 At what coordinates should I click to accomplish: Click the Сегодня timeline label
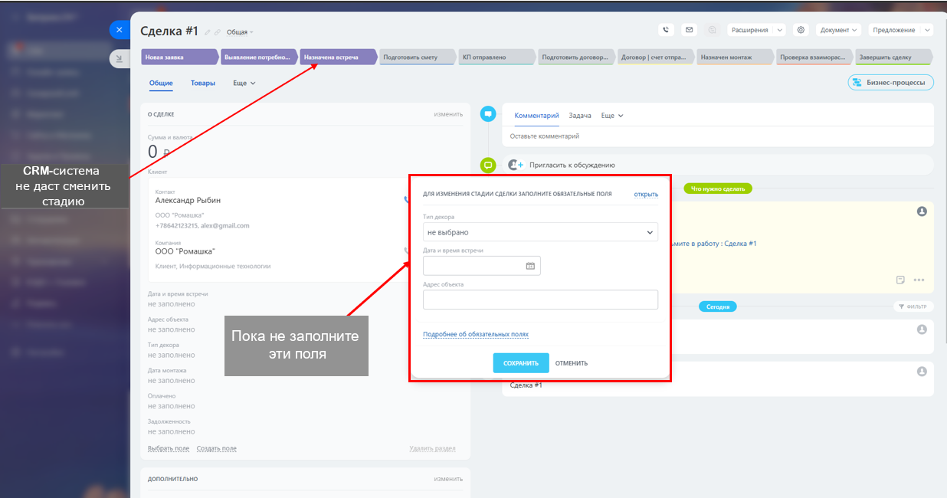pyautogui.click(x=718, y=306)
